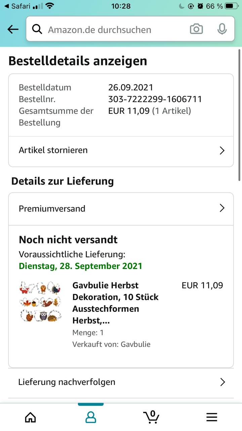
Task: Open the account profile tab icon
Action: (x=91, y=417)
